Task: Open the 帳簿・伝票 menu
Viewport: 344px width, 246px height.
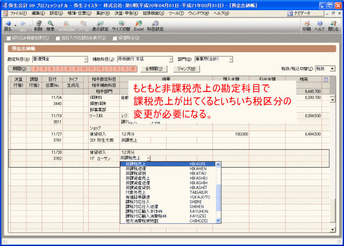Action: [x=79, y=13]
